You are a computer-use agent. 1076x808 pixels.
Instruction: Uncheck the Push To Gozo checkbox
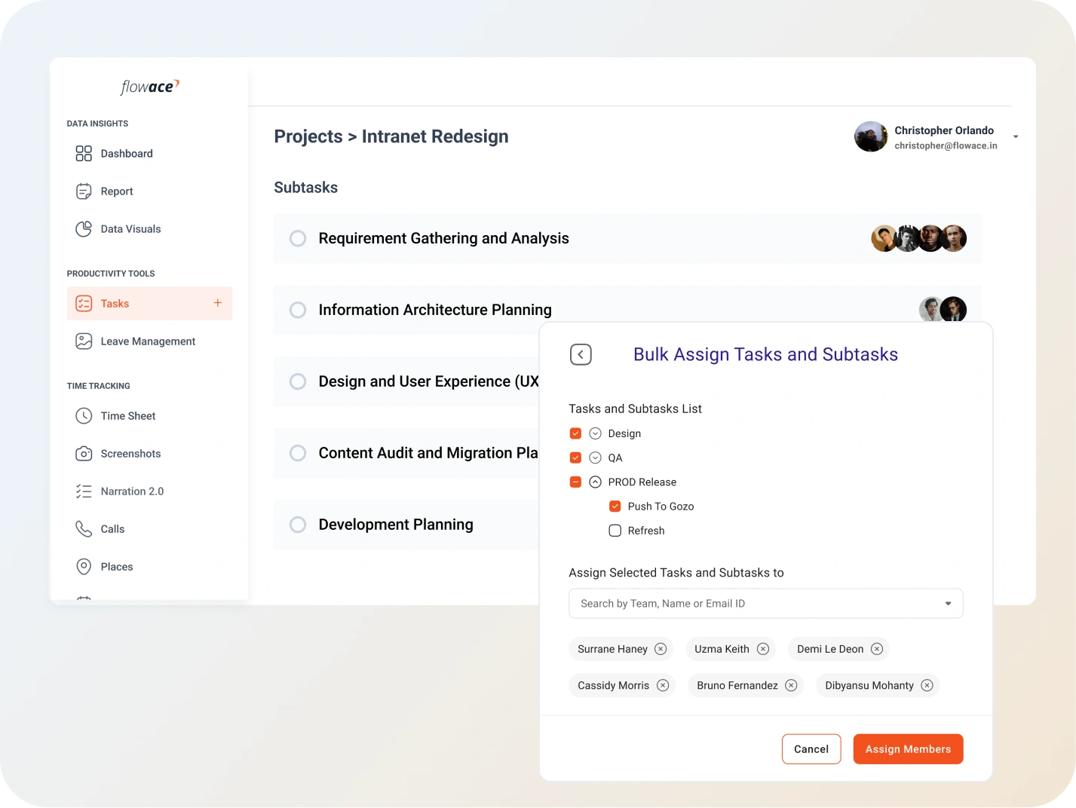[x=615, y=507]
